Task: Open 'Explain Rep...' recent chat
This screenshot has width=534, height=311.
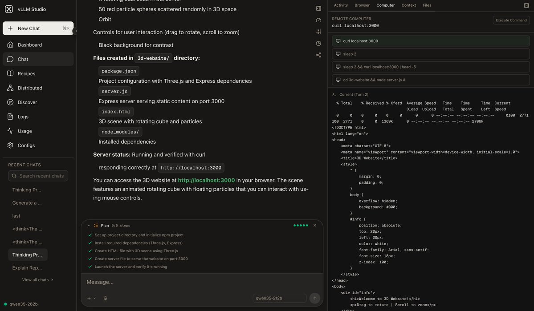Action: [x=27, y=268]
